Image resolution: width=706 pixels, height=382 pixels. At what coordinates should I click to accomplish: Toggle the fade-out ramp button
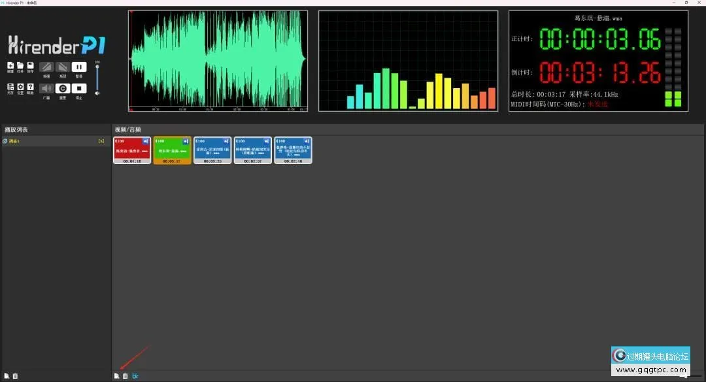tap(63, 67)
